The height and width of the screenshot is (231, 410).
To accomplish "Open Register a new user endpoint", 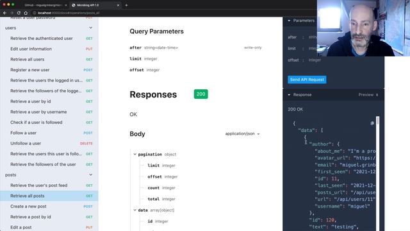I will [x=49, y=70].
